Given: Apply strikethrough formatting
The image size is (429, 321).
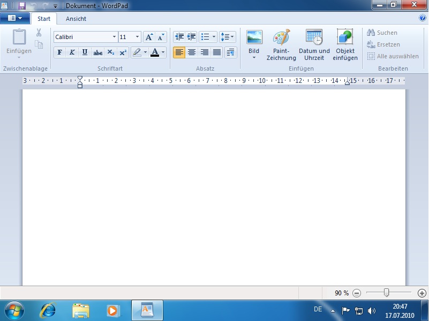Looking at the screenshot, I should click(98, 52).
